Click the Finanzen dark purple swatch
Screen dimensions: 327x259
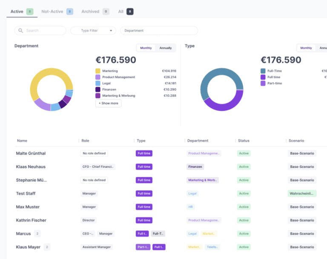98,89
